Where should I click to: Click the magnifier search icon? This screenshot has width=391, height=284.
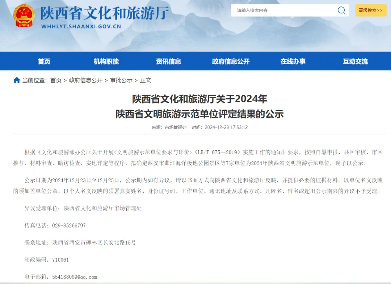click(341, 10)
